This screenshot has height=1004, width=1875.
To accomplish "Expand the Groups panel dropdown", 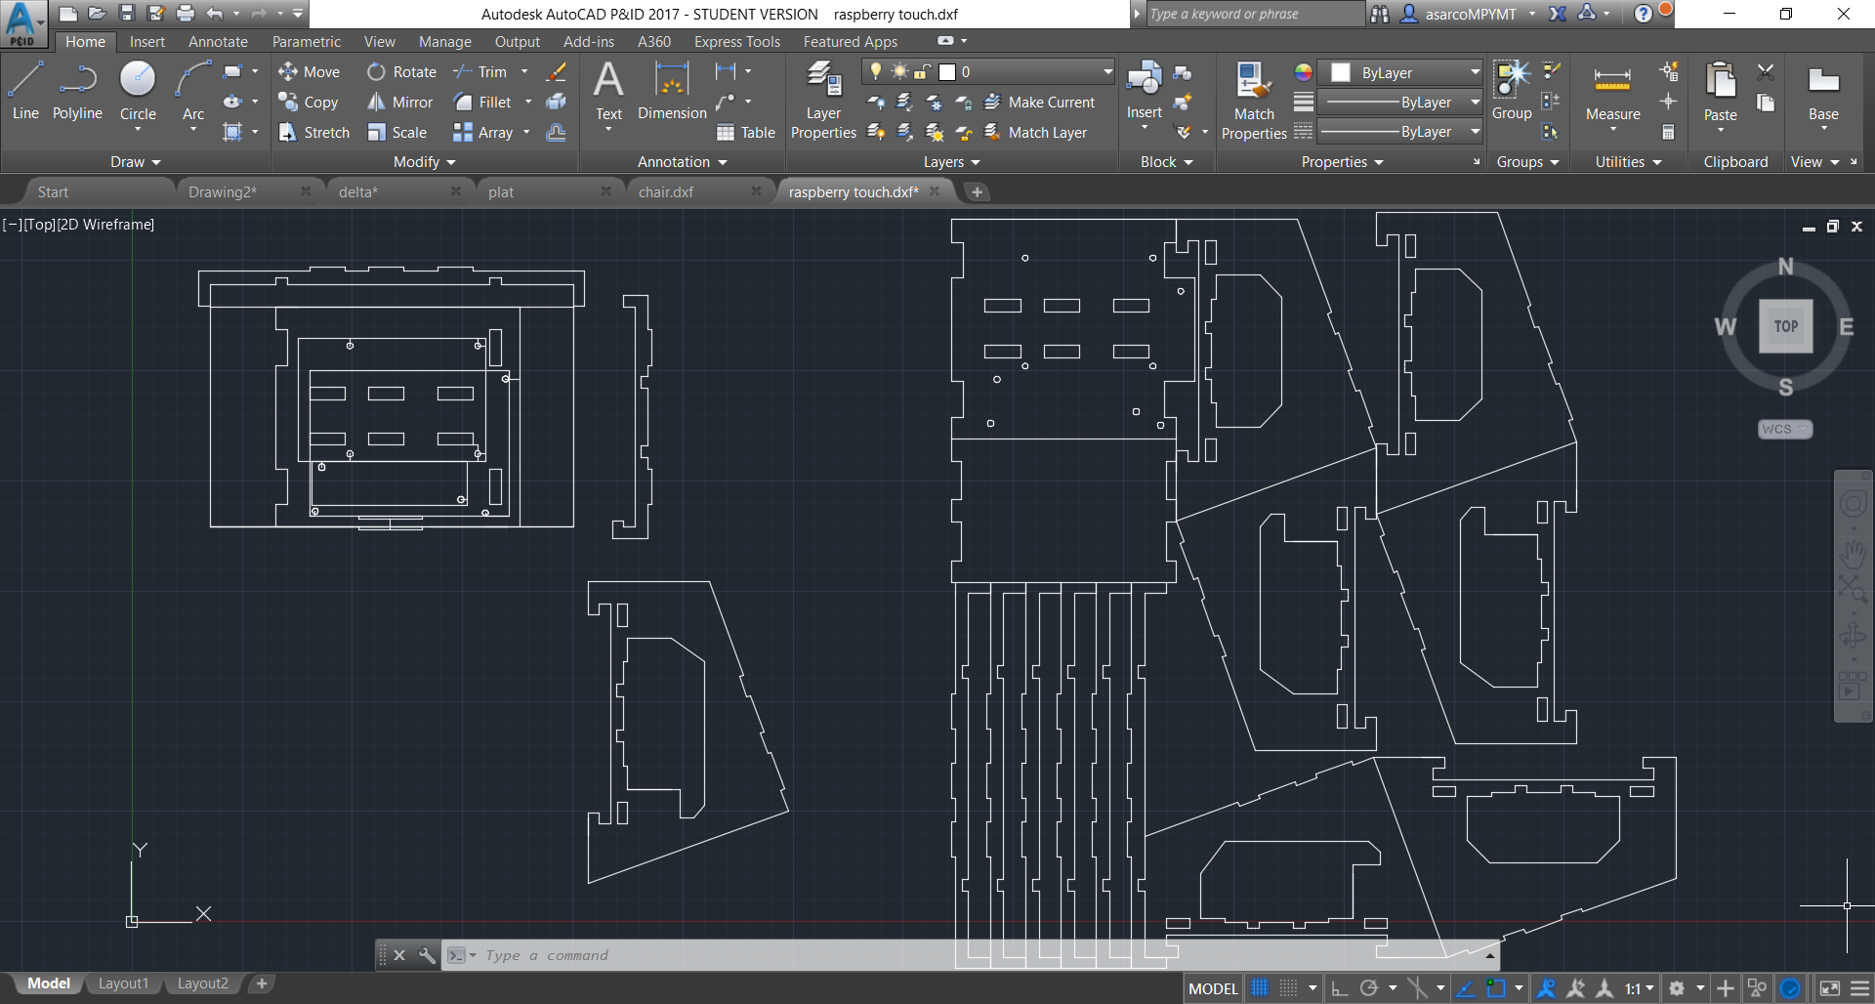I will (x=1528, y=162).
